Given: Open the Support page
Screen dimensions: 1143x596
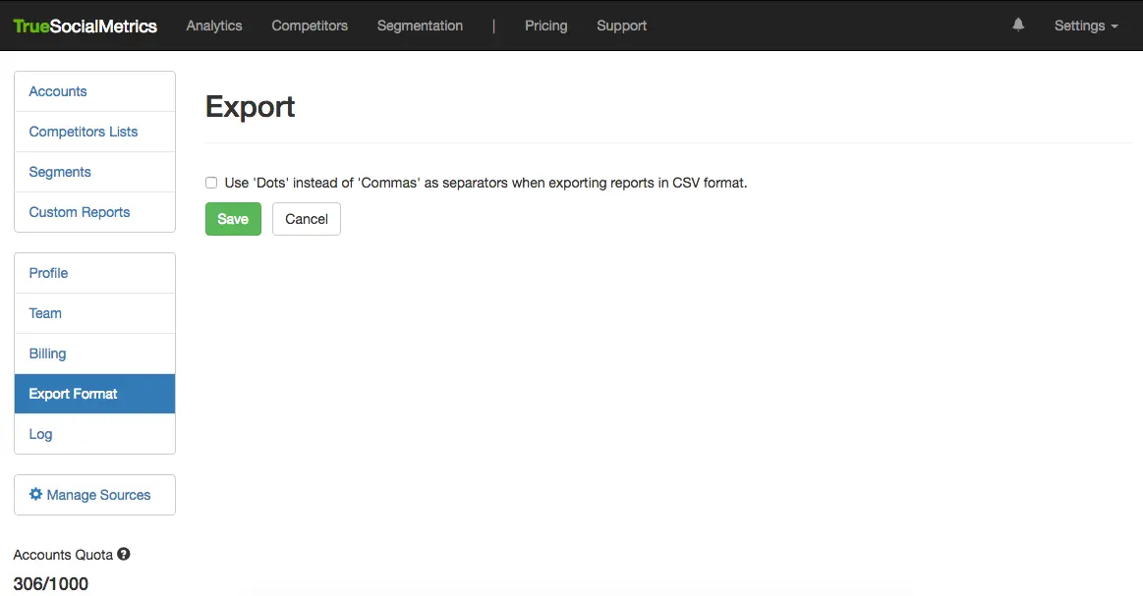Looking at the screenshot, I should point(621,26).
